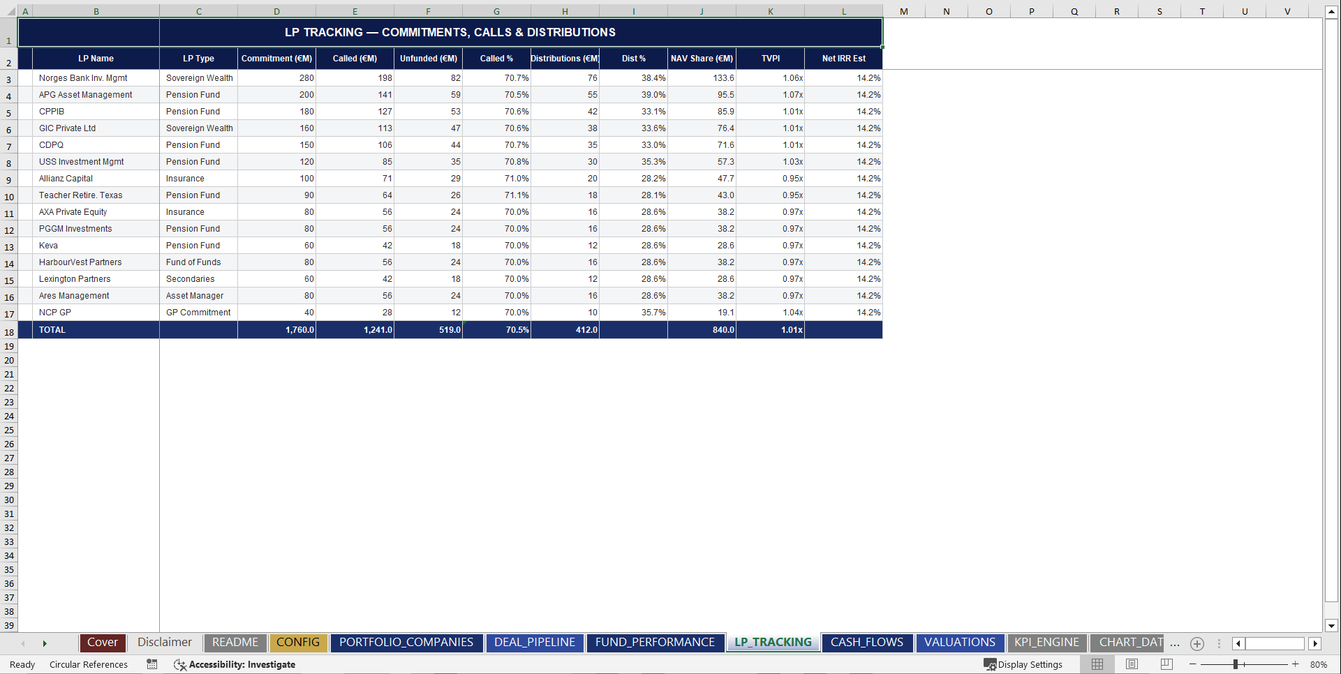Click the zoom in plus icon
Viewport: 1341px width, 674px height.
coord(1296,664)
